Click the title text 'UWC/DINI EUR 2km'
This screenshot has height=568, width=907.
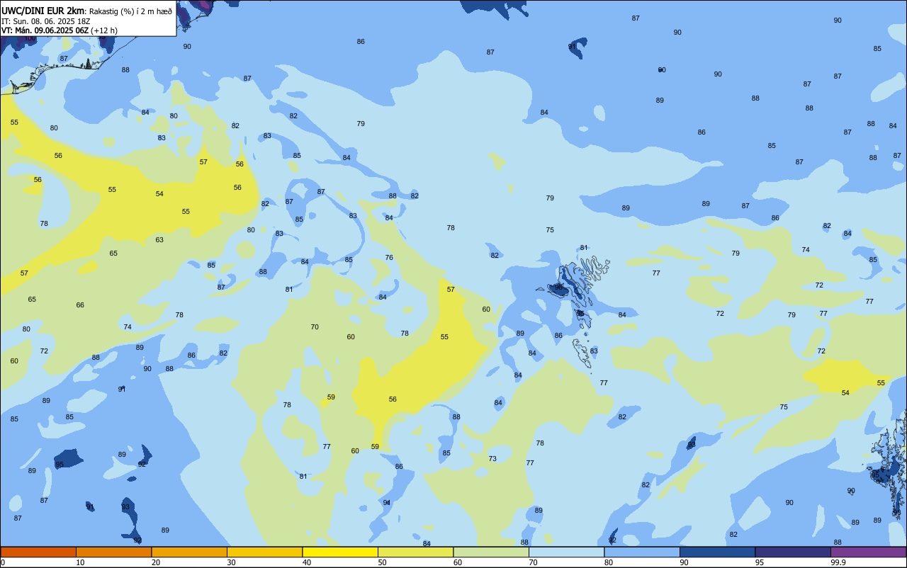point(43,11)
